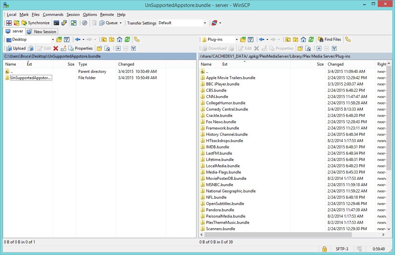Click remote panel Open Directory icon
The width and height of the screenshot is (395, 255).
[x=243, y=39]
